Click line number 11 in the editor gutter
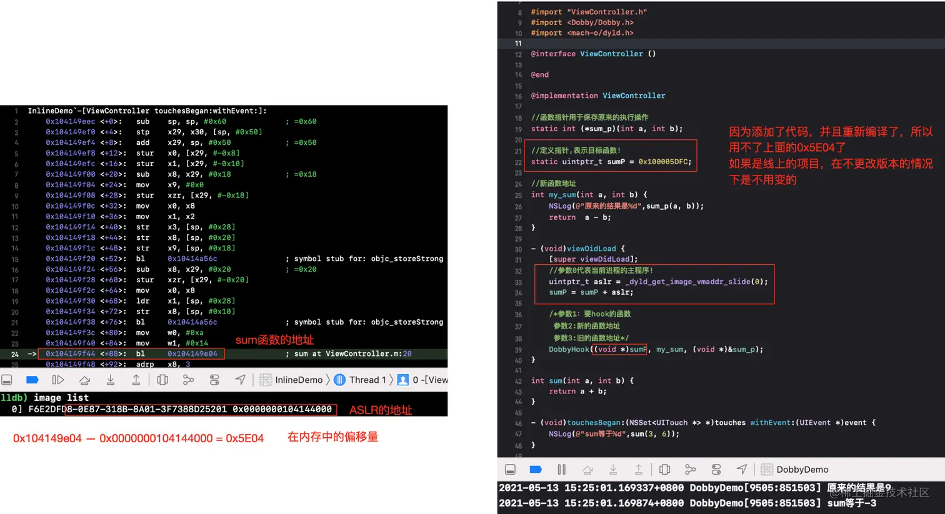The height and width of the screenshot is (514, 945). coord(518,43)
